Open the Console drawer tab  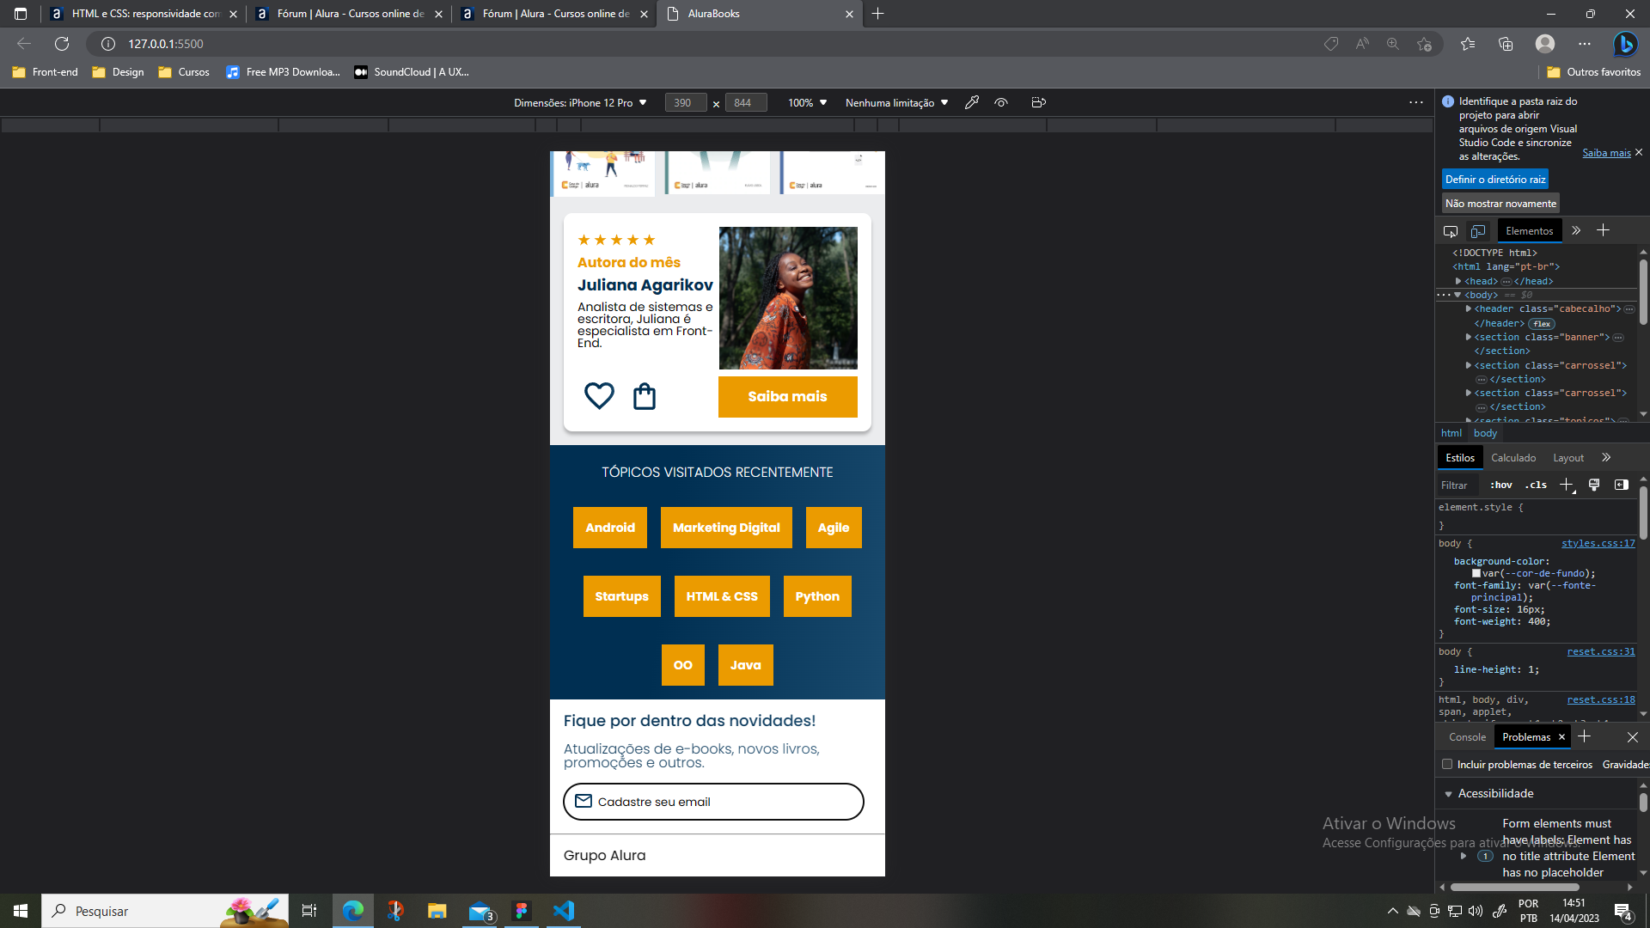1467,737
